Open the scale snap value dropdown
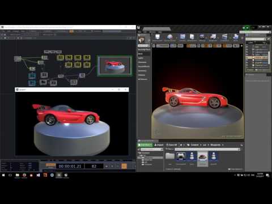The height and width of the screenshot is (204, 272). click(229, 46)
